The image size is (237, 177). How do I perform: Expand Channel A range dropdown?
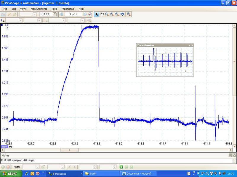pyautogui.click(x=20, y=20)
